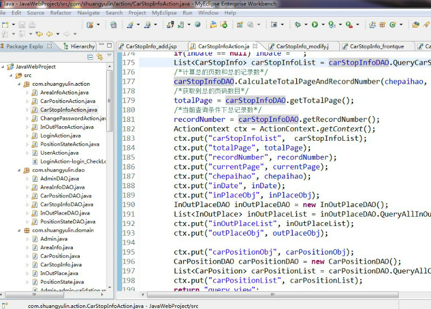431x309 pixels.
Task: Click the Open Type folder icon
Action: pyautogui.click(x=415, y=25)
